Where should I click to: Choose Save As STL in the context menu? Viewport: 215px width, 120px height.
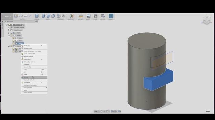tap(34, 67)
